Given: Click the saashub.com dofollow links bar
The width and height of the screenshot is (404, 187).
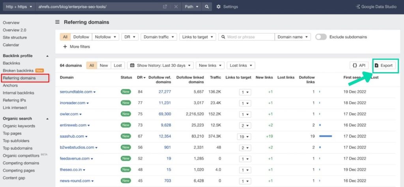Looking at the screenshot, I should coord(325,136).
